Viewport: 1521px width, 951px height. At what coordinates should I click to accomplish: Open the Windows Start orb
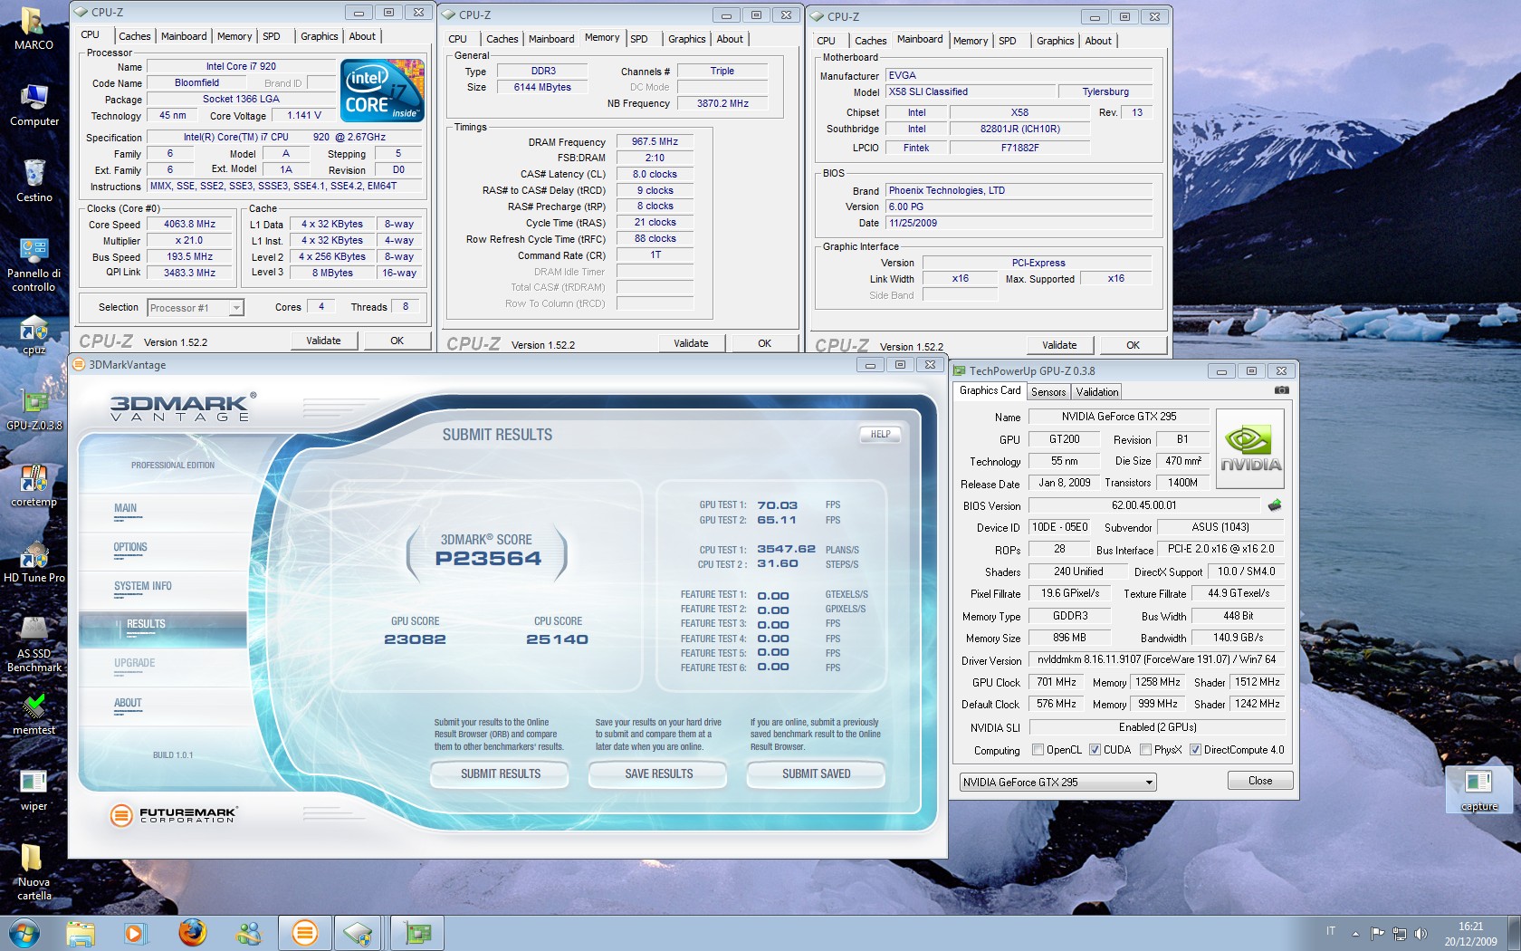pyautogui.click(x=24, y=932)
